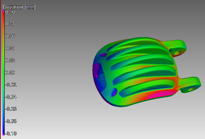This screenshot has width=205, height=139.
Task: Pick the -0.08 legend label
Action: 11,121
